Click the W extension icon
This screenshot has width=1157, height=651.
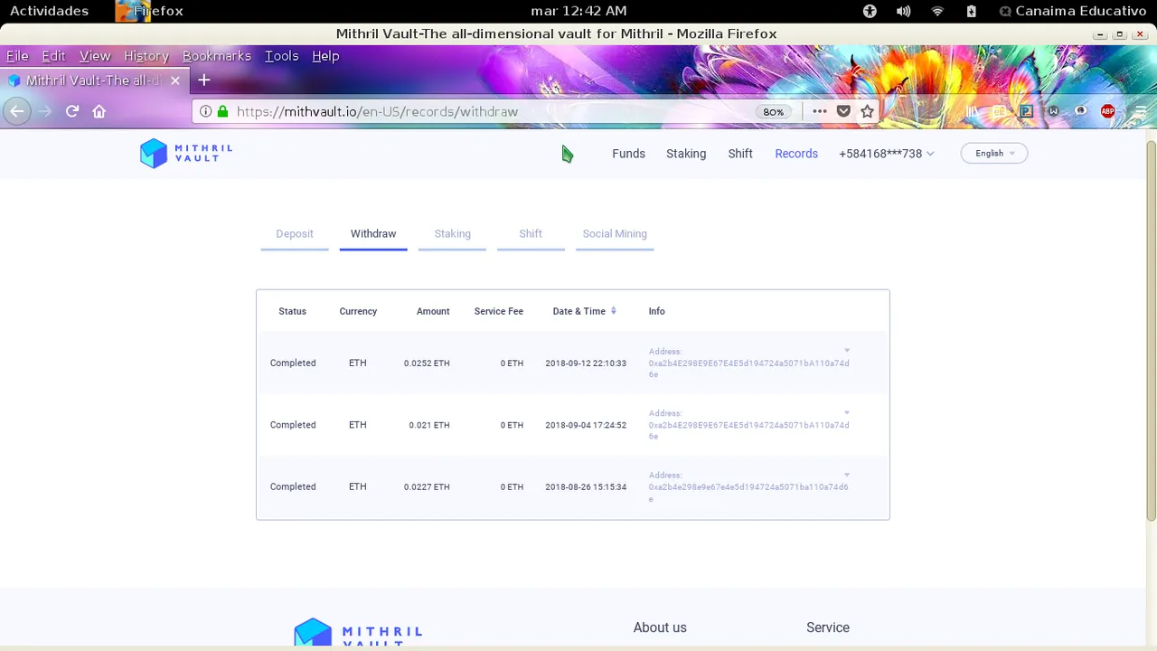[1053, 111]
